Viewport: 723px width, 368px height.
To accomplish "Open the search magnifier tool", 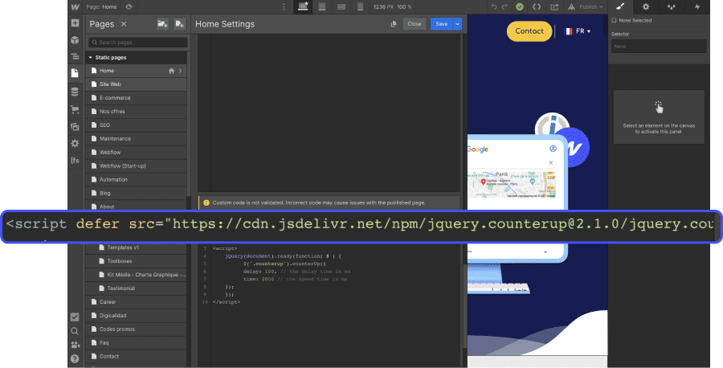I will tap(75, 331).
